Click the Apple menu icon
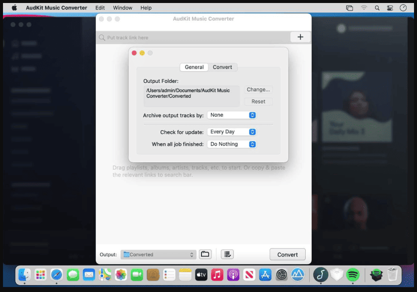This screenshot has height=292, width=417. pos(14,7)
